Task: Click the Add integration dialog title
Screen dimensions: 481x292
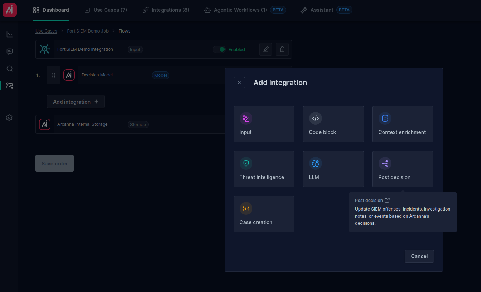Action: pyautogui.click(x=280, y=83)
